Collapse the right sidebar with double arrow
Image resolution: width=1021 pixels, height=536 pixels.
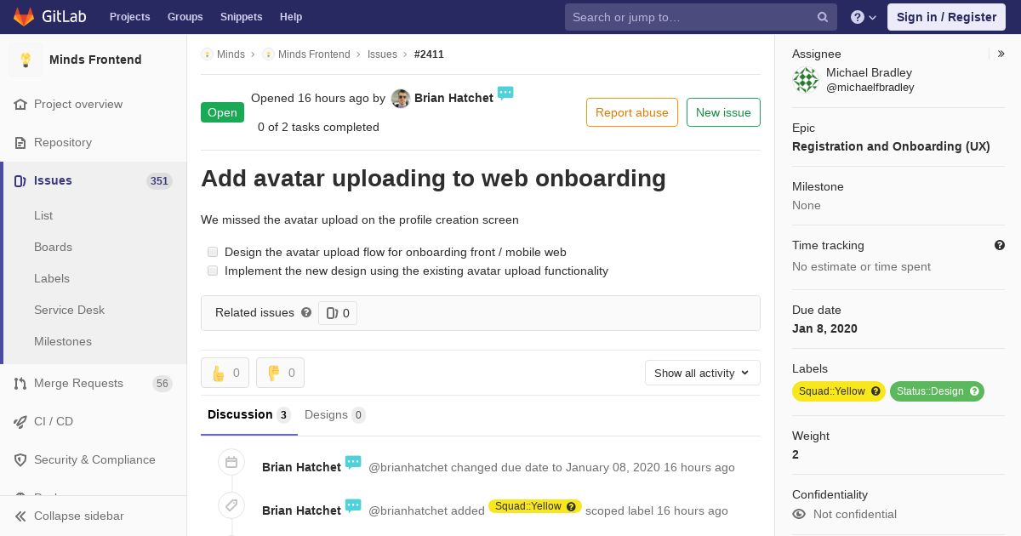click(1001, 54)
